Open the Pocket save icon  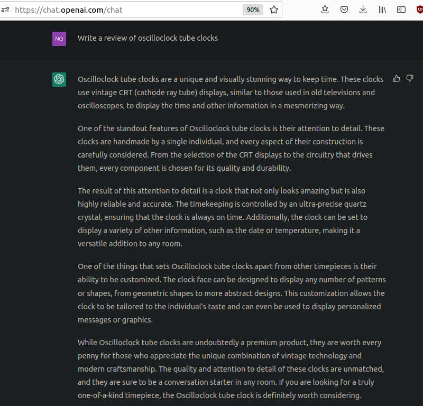[344, 10]
